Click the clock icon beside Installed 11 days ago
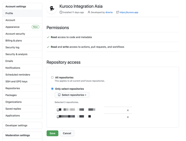186x141 pixels. coord(61,12)
